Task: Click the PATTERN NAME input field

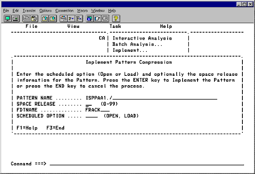Action: tap(152, 98)
